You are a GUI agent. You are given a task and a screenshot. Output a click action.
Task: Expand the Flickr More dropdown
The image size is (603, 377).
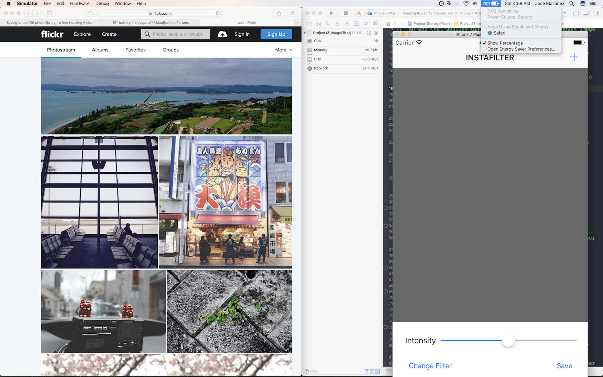(283, 50)
